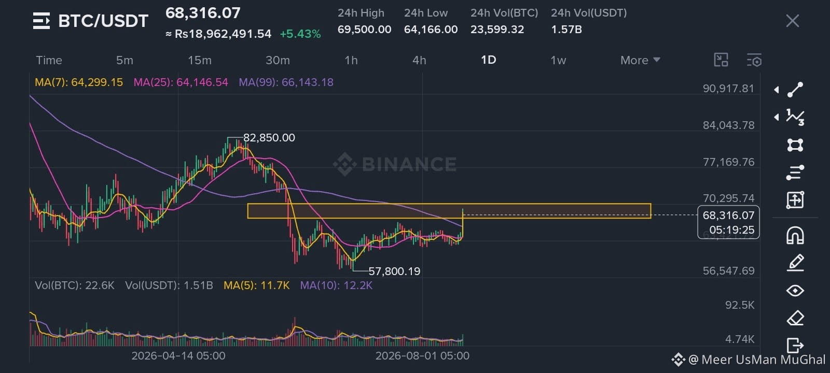Screen dimensions: 830x373
Task: Click the volume MA(10) 12.2K label
Action: [x=336, y=285]
